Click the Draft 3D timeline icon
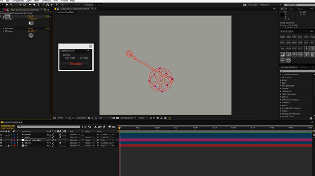This screenshot has width=315, height=176. (x=90, y=127)
